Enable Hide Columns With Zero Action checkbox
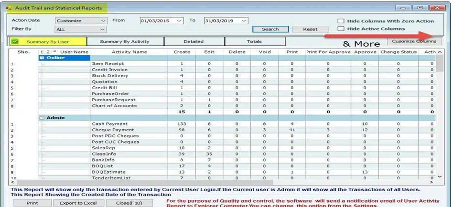Screen dimensions: 453x207 341,21
